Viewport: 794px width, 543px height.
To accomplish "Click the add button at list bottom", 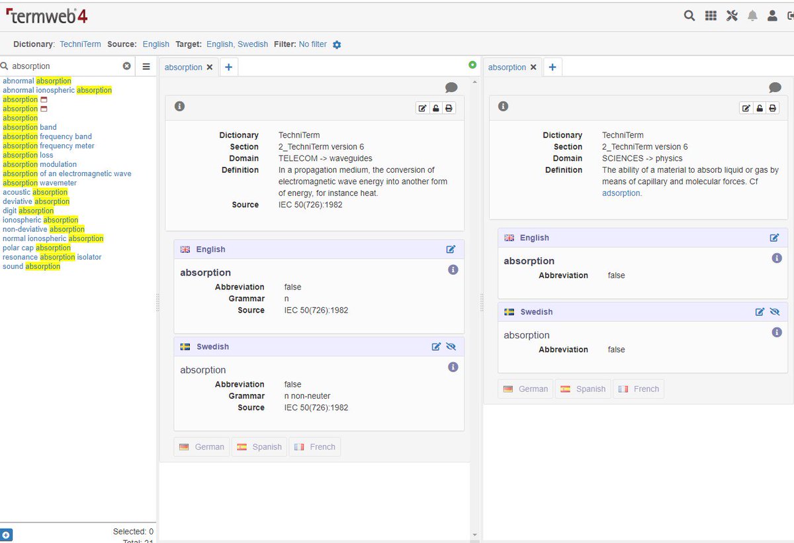I will [7, 534].
